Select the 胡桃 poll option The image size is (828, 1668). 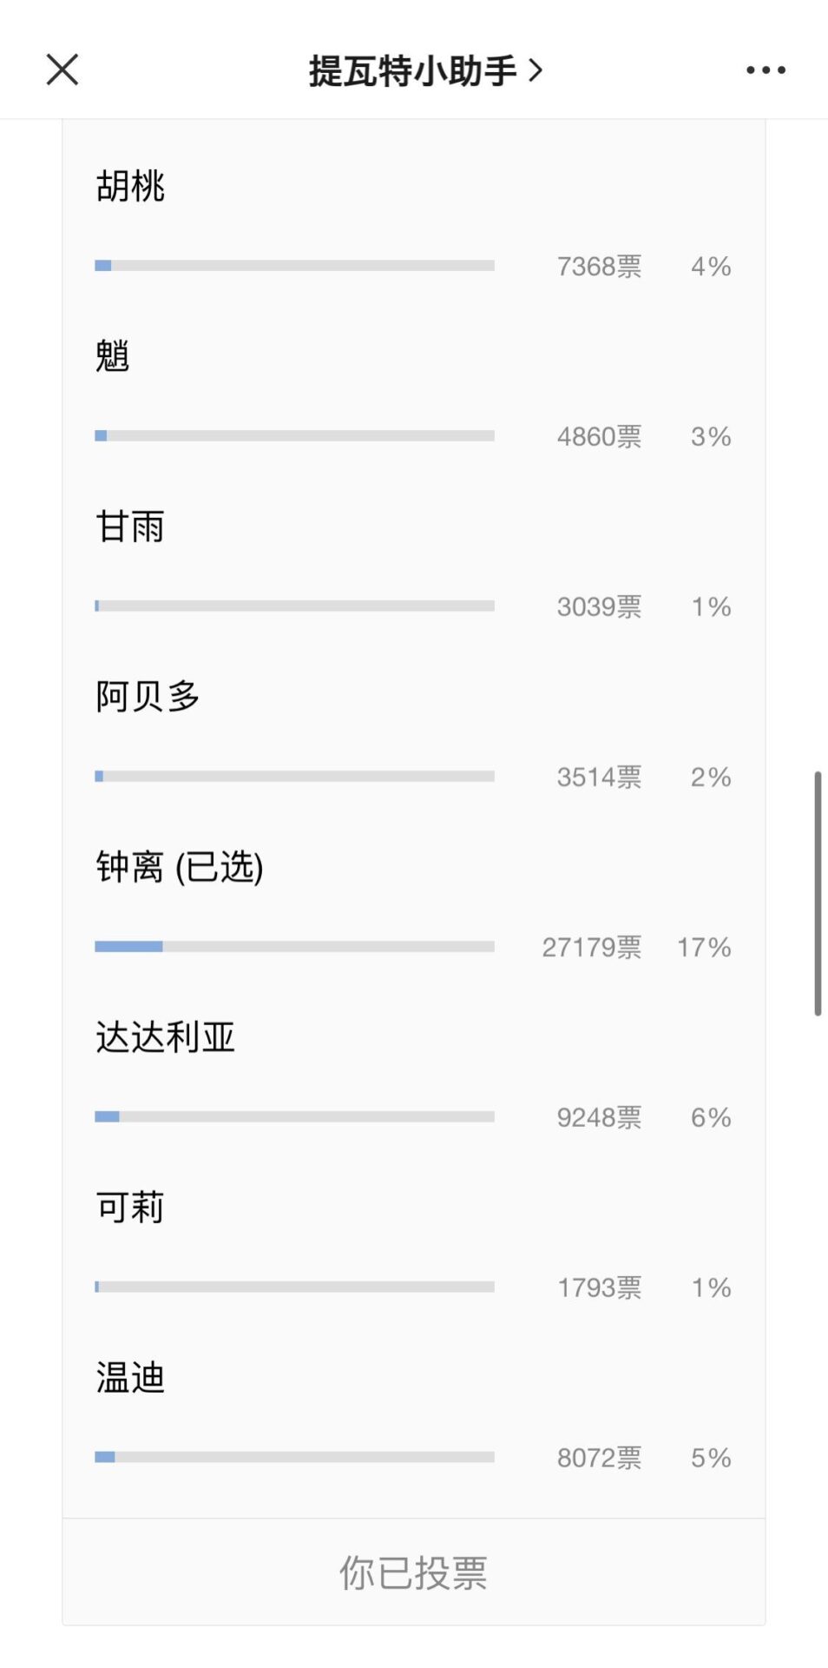click(130, 186)
